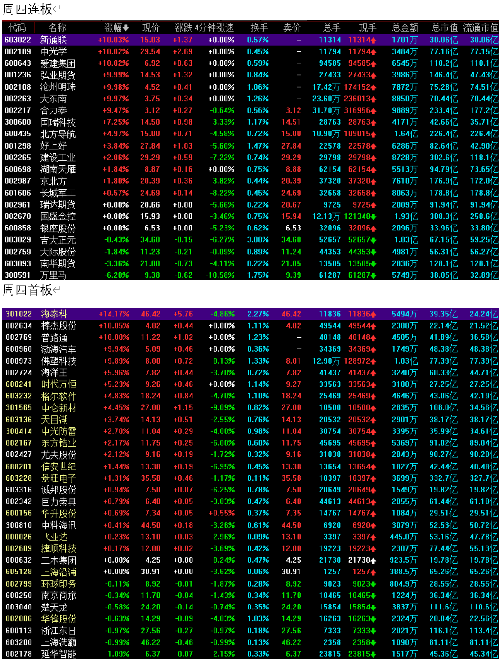This screenshot has height=659, width=499.
Task: Select stock 南京商旅
Action: pyautogui.click(x=58, y=596)
